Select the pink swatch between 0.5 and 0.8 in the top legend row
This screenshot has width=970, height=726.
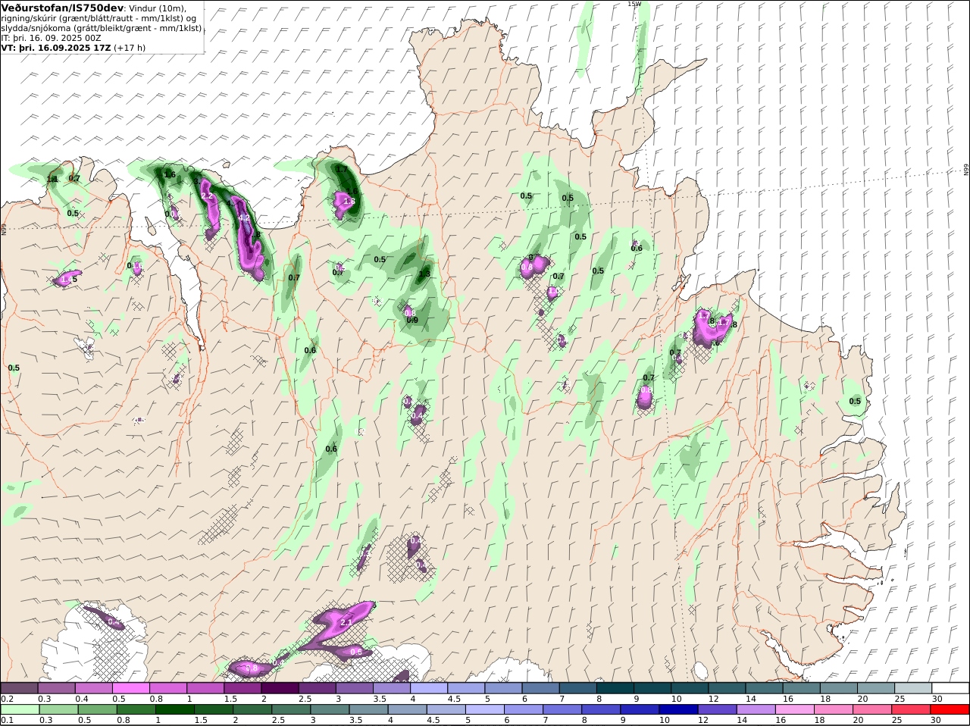[131, 688]
